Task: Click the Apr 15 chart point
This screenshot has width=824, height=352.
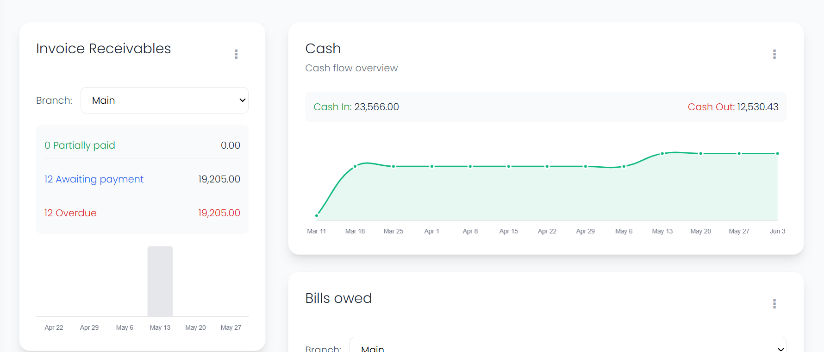Action: pos(509,166)
